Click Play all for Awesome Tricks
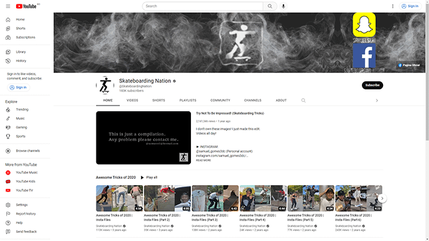 (149, 178)
